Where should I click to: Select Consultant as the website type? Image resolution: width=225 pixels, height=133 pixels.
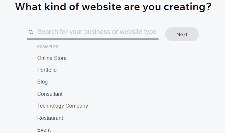pyautogui.click(x=50, y=94)
